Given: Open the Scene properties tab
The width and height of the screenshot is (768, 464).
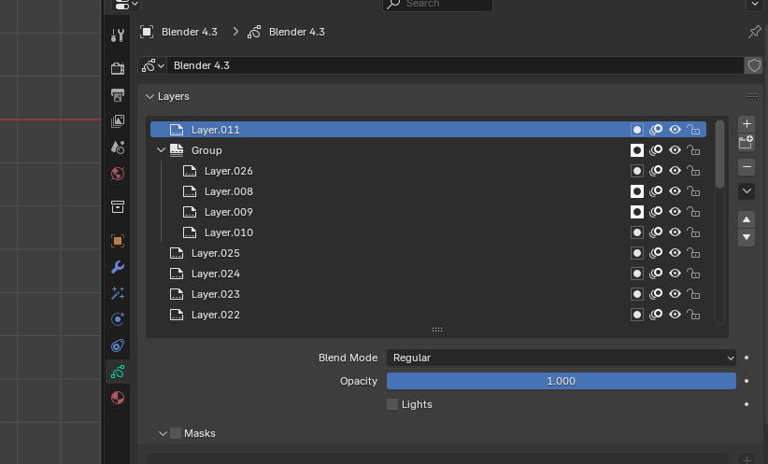Looking at the screenshot, I should point(118,147).
